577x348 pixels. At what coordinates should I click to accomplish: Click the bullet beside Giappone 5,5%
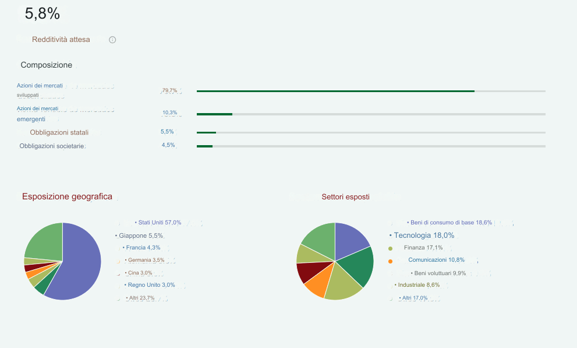coord(116,235)
